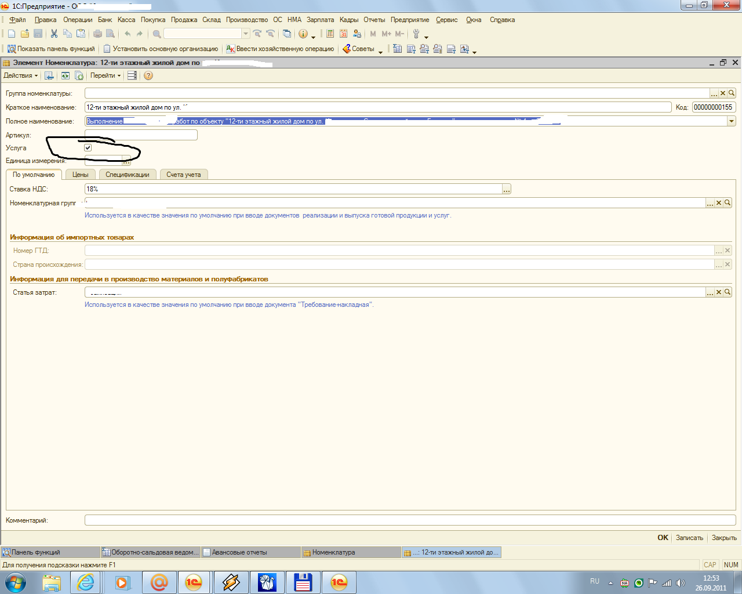Screen dimensions: 742x594
Task: Click the new document icon
Action: click(x=12, y=34)
